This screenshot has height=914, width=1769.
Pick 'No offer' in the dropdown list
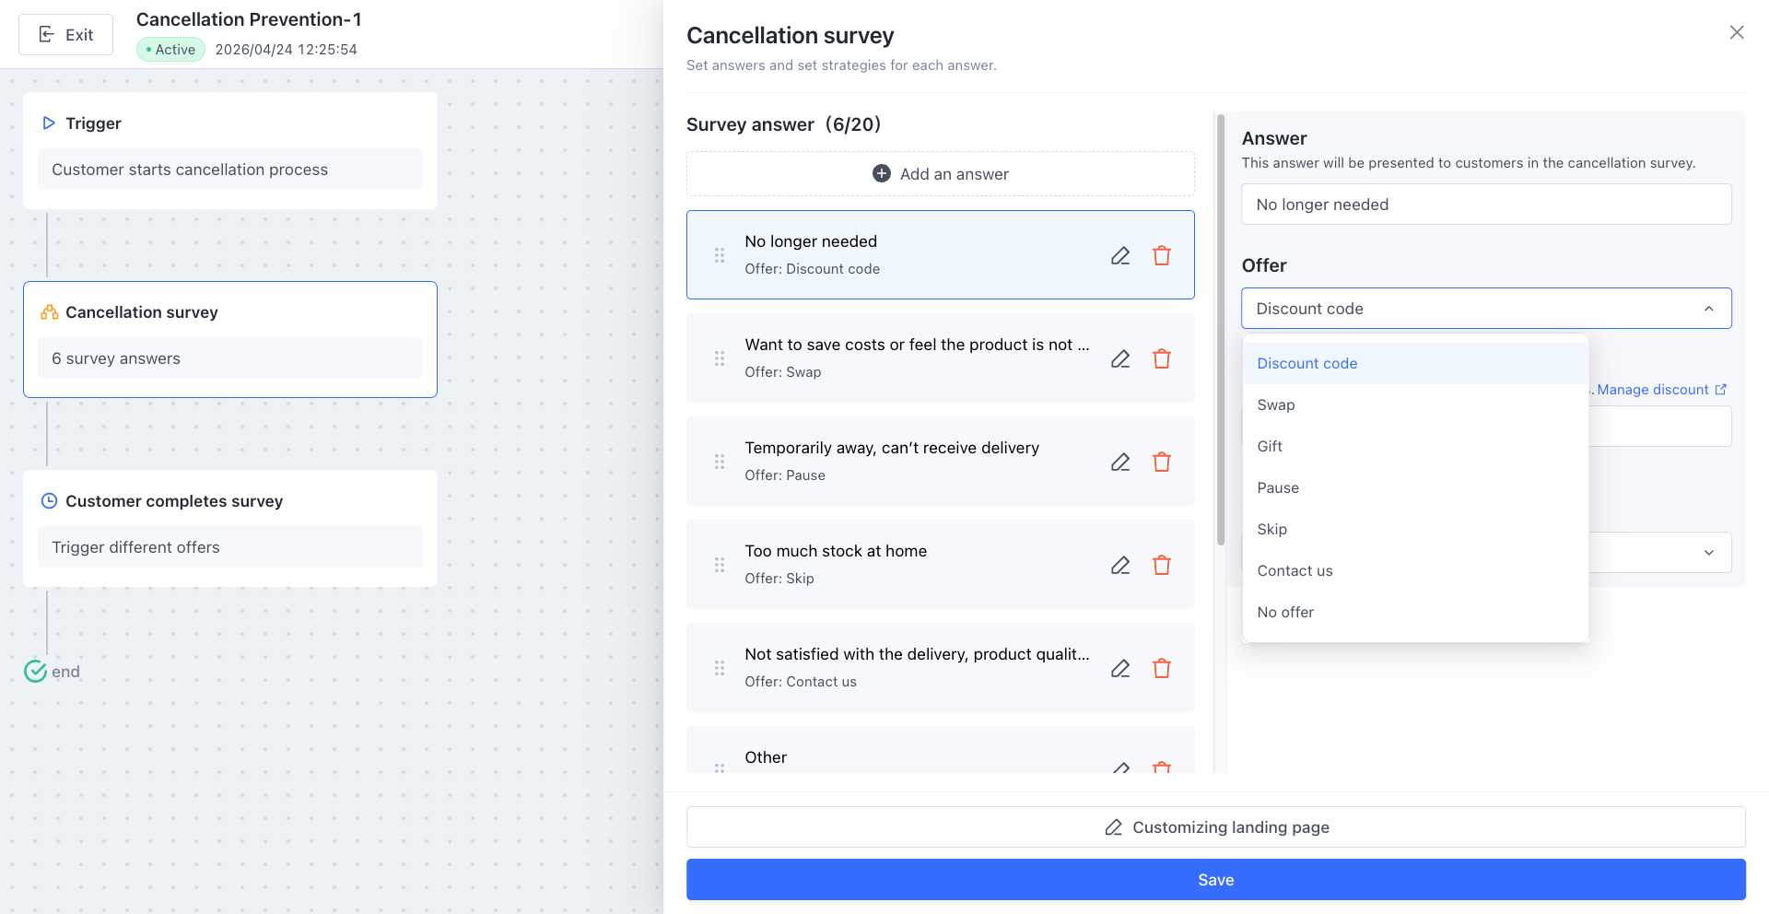pyautogui.click(x=1285, y=613)
